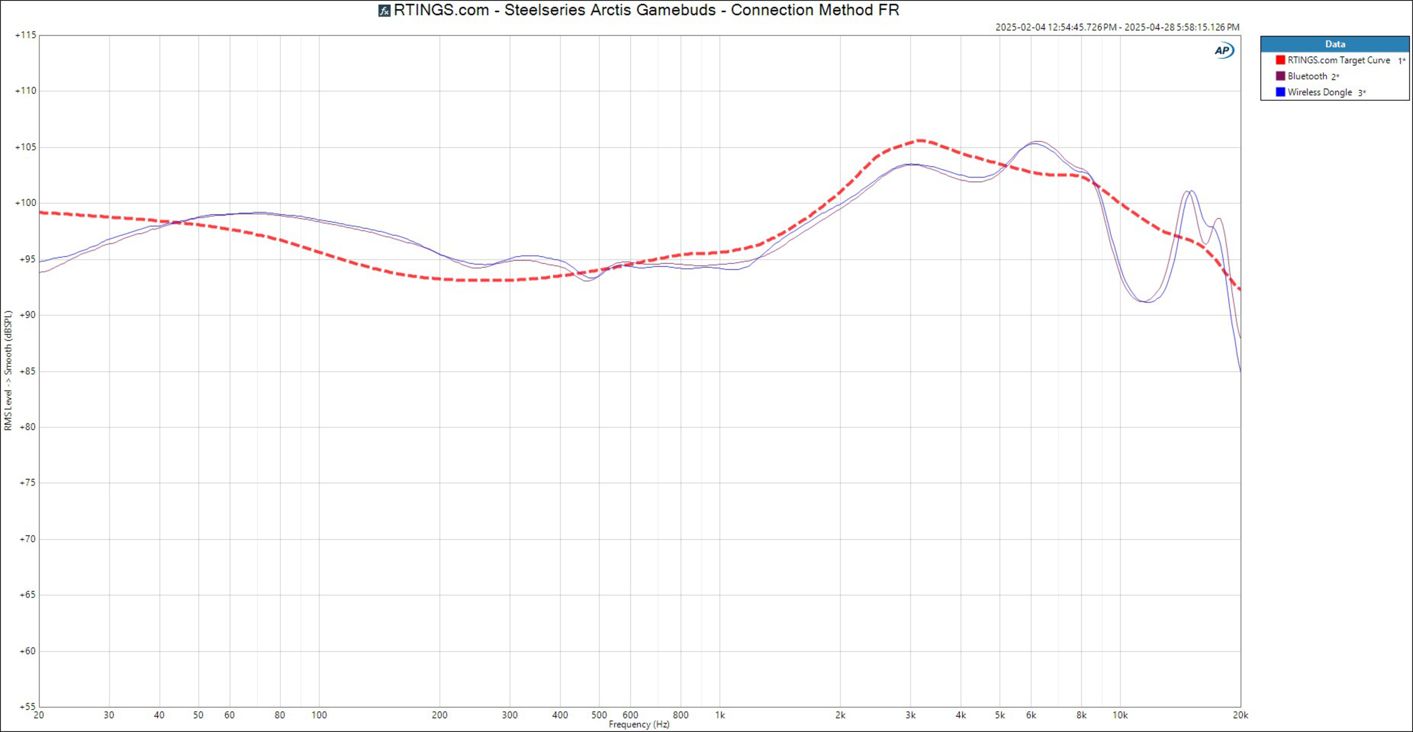Click the fx icon beside the chart title

click(384, 11)
